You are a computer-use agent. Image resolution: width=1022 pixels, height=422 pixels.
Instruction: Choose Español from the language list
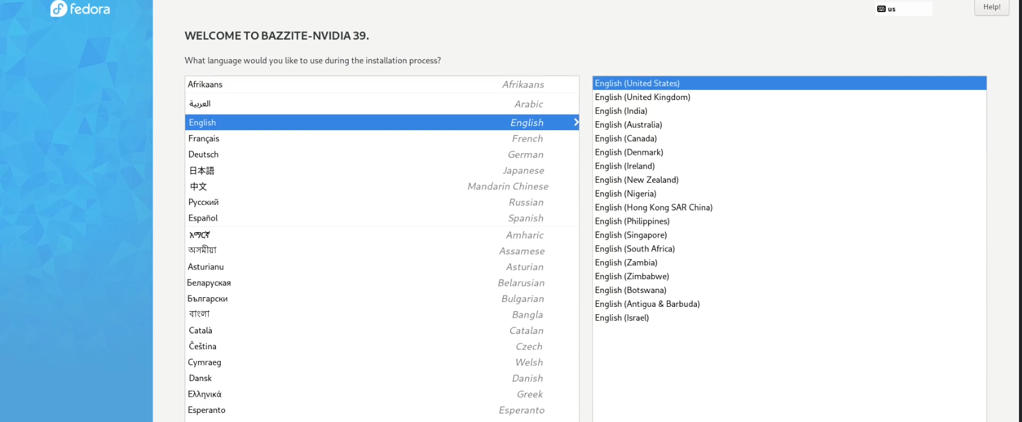(x=382, y=218)
